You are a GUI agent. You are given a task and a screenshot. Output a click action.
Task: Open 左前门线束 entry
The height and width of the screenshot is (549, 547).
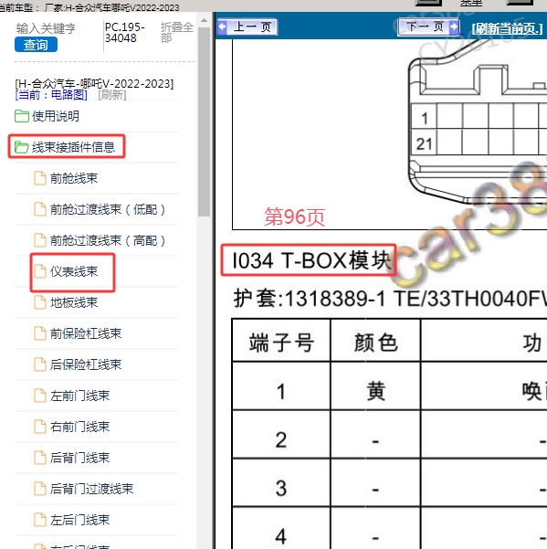click(79, 396)
